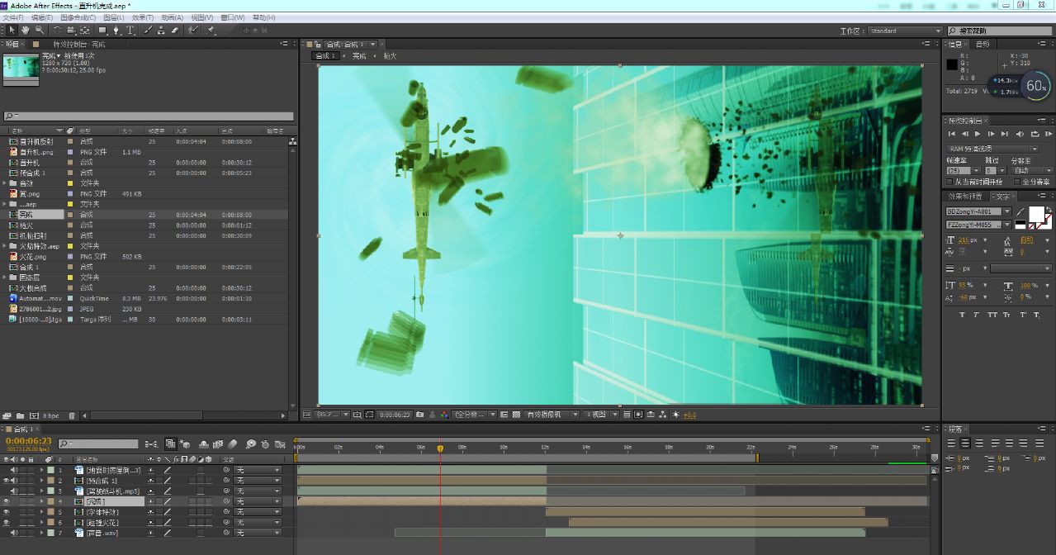The width and height of the screenshot is (1056, 555).
Task: Hide layer 4 video with eye toggle
Action: (x=7, y=501)
